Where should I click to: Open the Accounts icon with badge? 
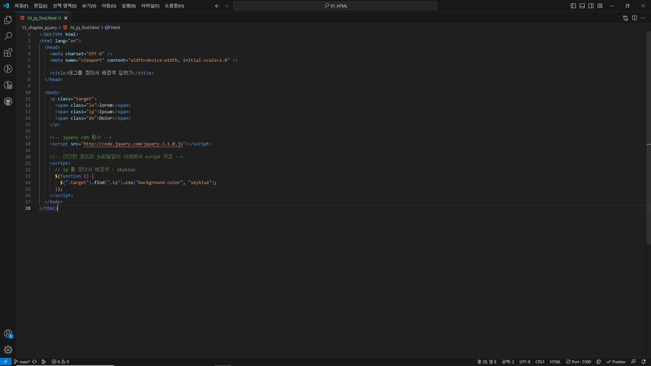pos(8,333)
